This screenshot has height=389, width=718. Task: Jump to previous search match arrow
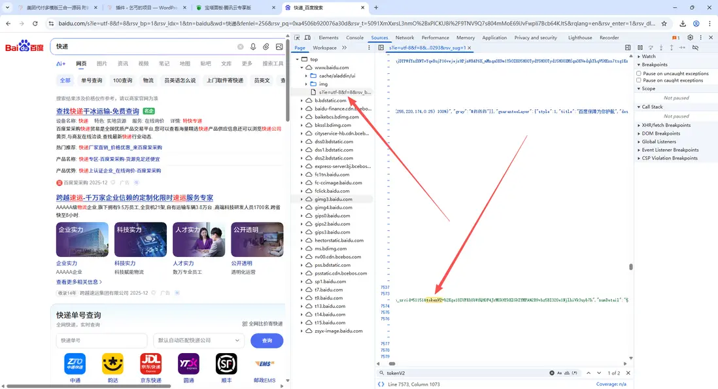pyautogui.click(x=589, y=373)
